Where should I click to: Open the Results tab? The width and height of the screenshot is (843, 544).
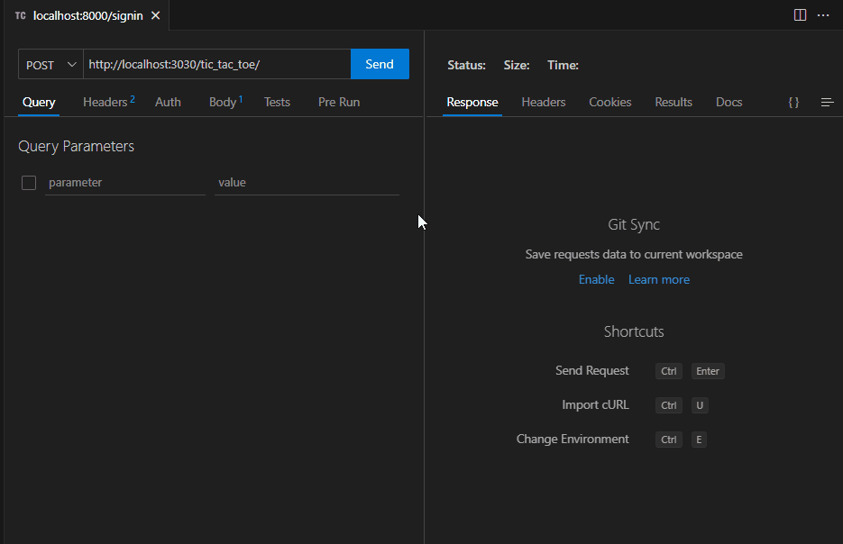(x=673, y=102)
